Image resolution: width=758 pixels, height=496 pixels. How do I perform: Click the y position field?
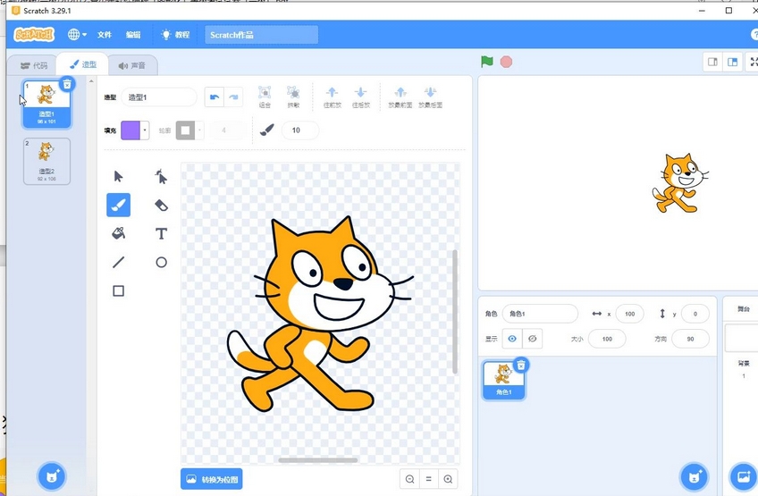tap(695, 314)
